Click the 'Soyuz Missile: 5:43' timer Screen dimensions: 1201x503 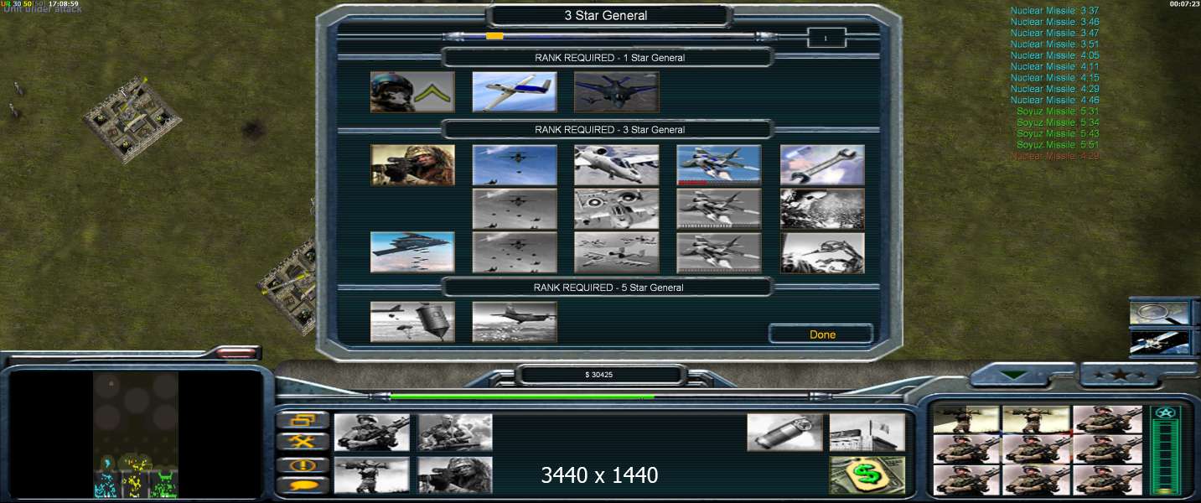tap(1058, 133)
